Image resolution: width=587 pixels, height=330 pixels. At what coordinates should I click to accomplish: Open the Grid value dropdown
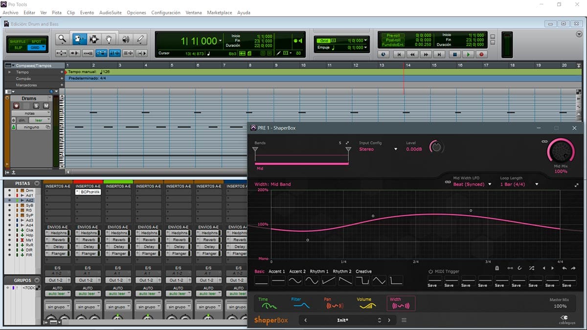click(364, 41)
